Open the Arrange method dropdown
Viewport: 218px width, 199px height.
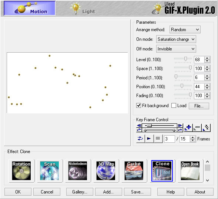click(x=185, y=30)
